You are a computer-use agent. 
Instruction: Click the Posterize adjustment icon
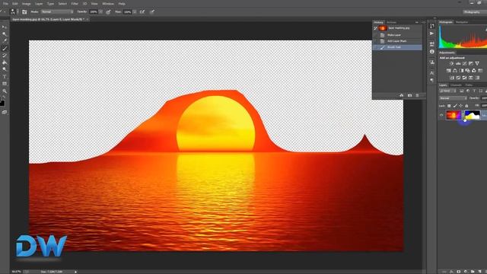[x=458, y=78]
